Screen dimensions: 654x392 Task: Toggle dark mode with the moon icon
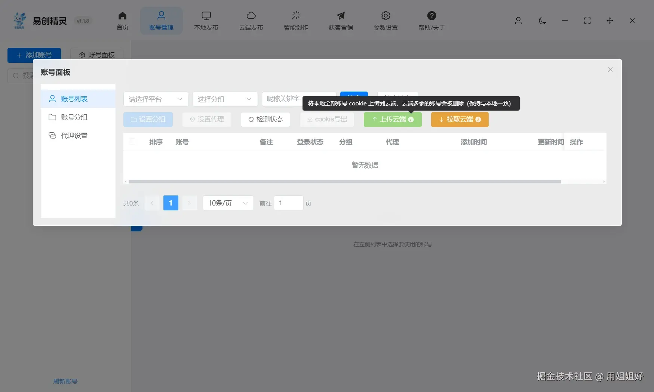pos(542,21)
